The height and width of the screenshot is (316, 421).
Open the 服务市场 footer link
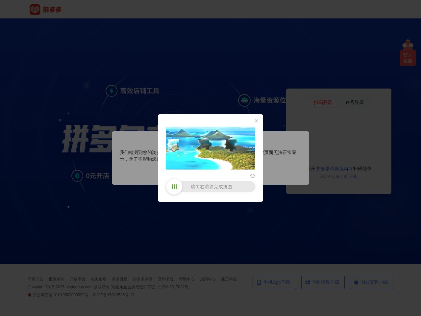coord(99,279)
